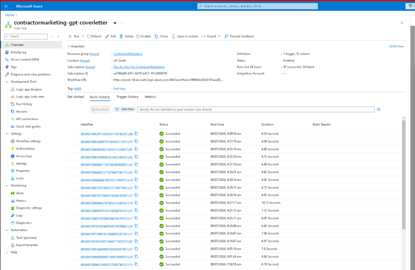Expand the Help group in the sidebar

[7, 252]
